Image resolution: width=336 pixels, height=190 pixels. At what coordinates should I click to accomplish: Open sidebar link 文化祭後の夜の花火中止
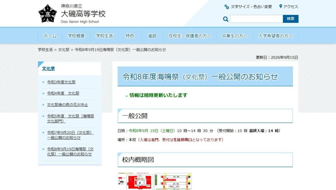68,105
